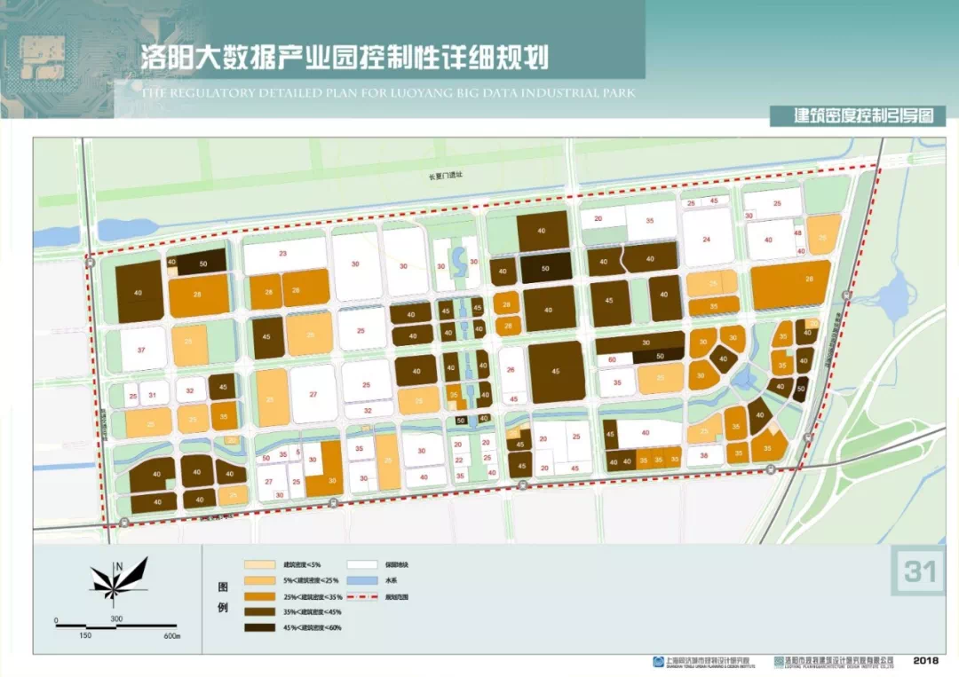
Task: Click the English subtitle Regulatory Detailed Plan
Action: pos(388,93)
